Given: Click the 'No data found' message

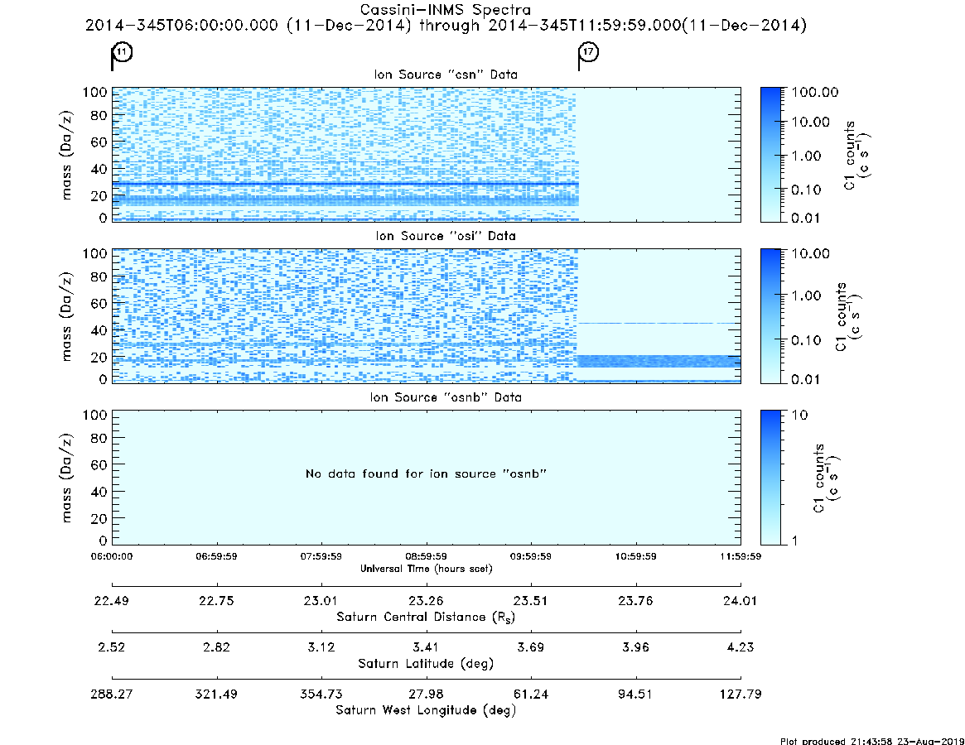Looking at the screenshot, I should [426, 473].
